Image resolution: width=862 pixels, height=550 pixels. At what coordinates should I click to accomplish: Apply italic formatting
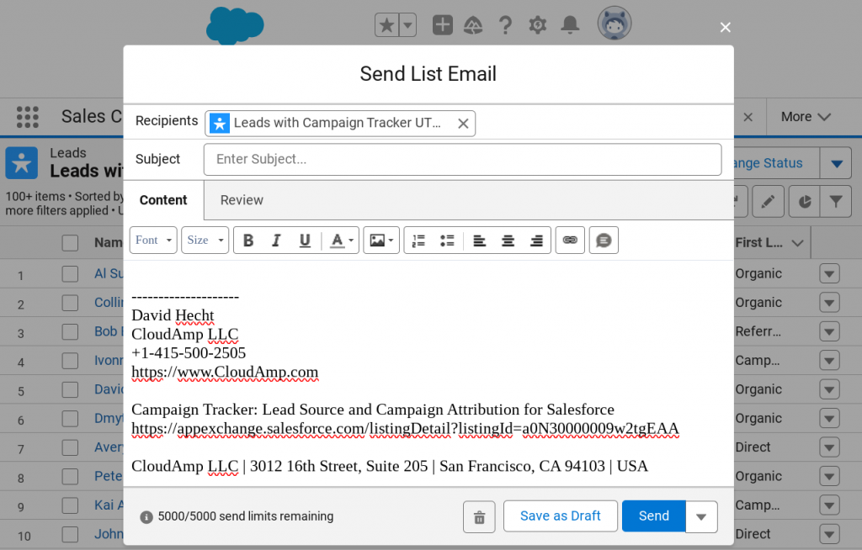click(x=276, y=240)
